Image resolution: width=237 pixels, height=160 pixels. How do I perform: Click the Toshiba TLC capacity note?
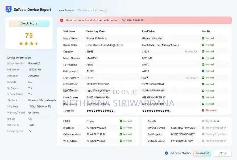click(x=191, y=51)
